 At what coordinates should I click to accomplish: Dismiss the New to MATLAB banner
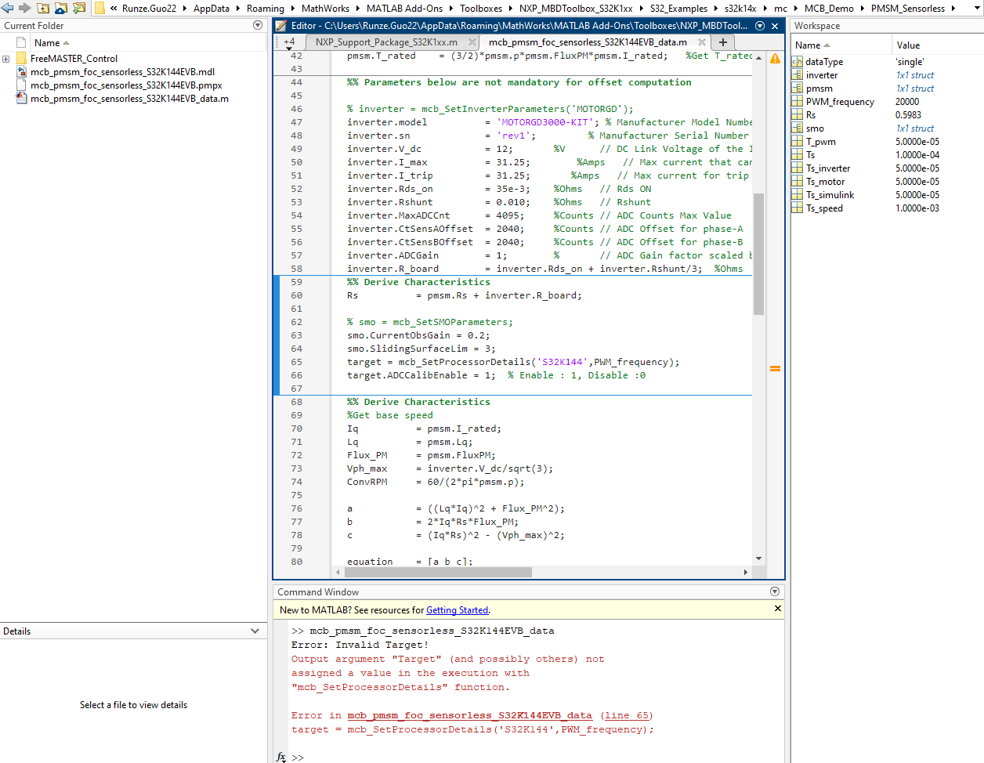tap(777, 609)
